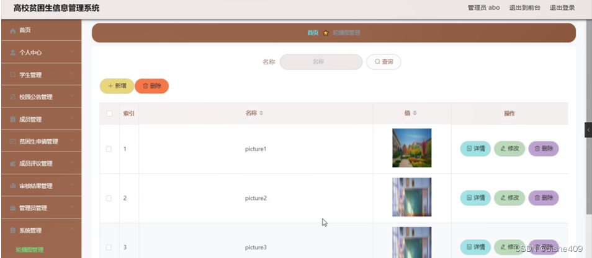Screen dimensions: 592x258
Task: Open the 个人中心 sidebar menu
Action: tap(42, 53)
